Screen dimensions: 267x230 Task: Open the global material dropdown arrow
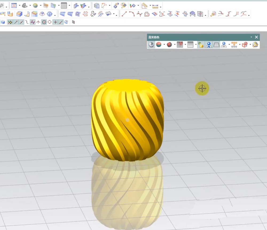tap(164, 45)
